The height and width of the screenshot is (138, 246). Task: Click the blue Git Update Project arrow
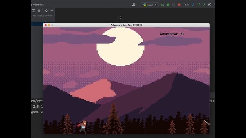coord(193,5)
